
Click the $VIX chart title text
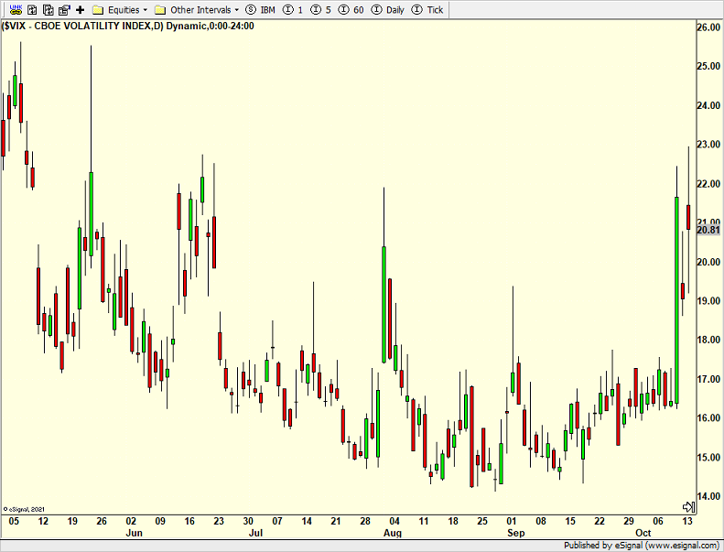128,26
